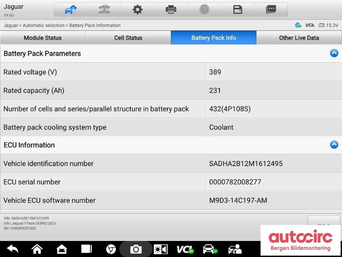Select the Battery Pack Info tab
Screen dimensions: 342x257
click(x=214, y=38)
